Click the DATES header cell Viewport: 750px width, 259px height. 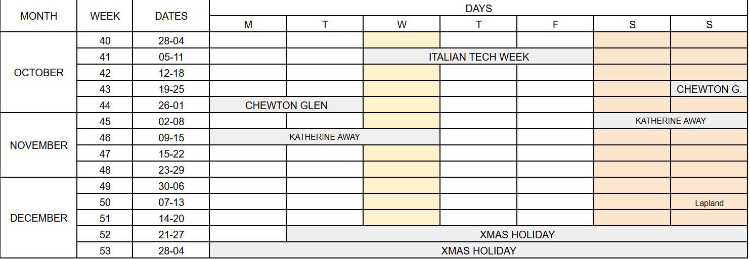[171, 16]
